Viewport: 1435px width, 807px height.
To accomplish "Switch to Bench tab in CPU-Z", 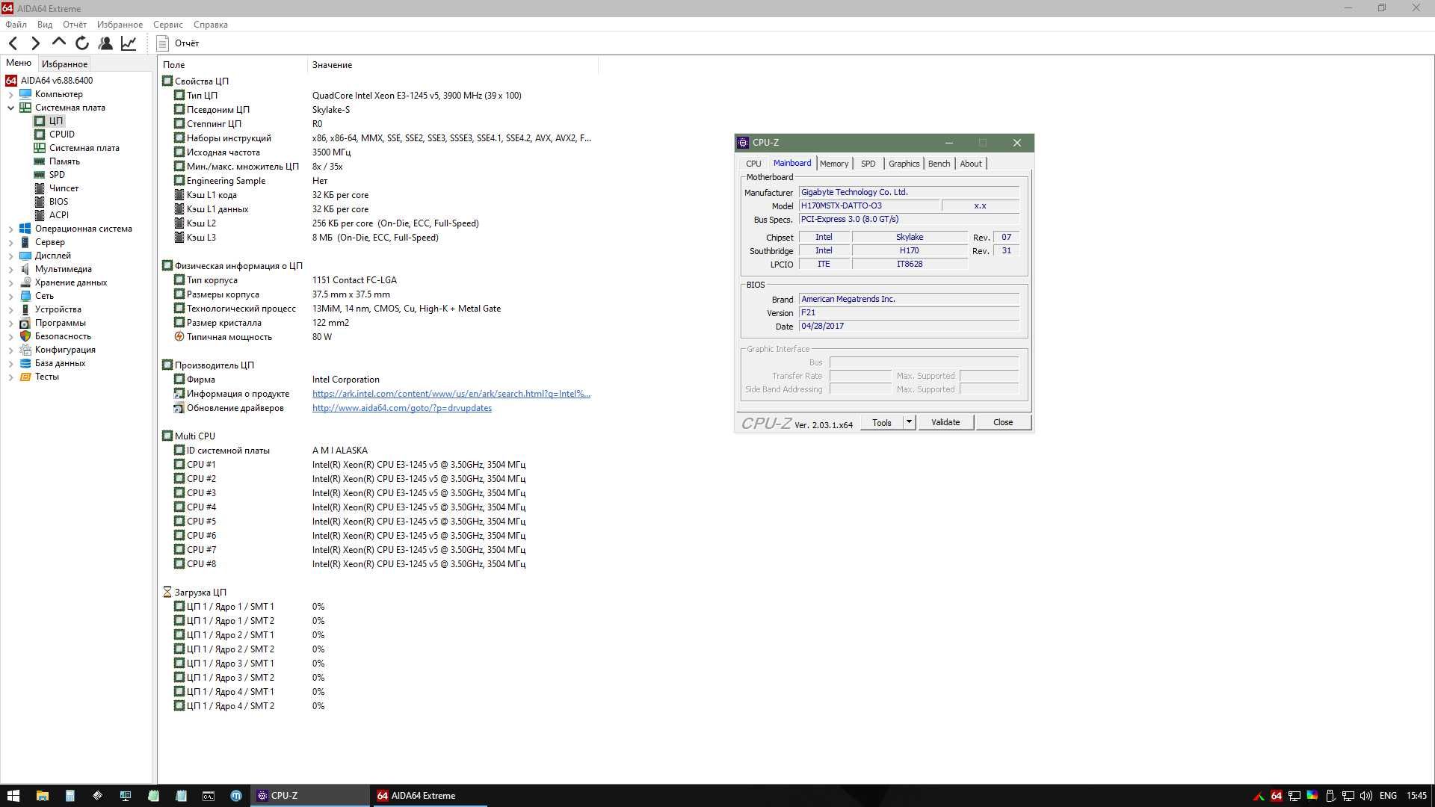I will pos(939,164).
